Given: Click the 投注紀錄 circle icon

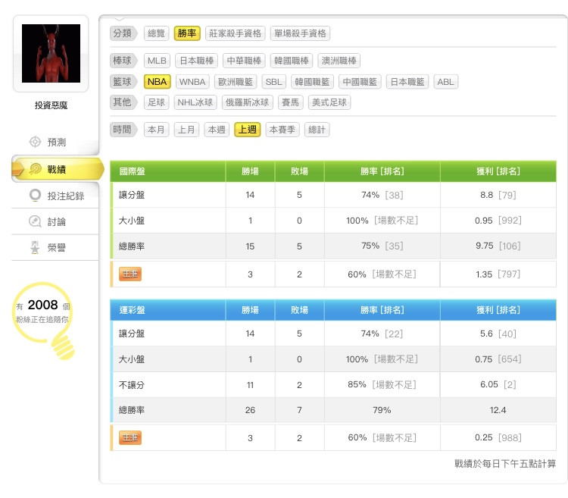Looking at the screenshot, I should tap(35, 196).
